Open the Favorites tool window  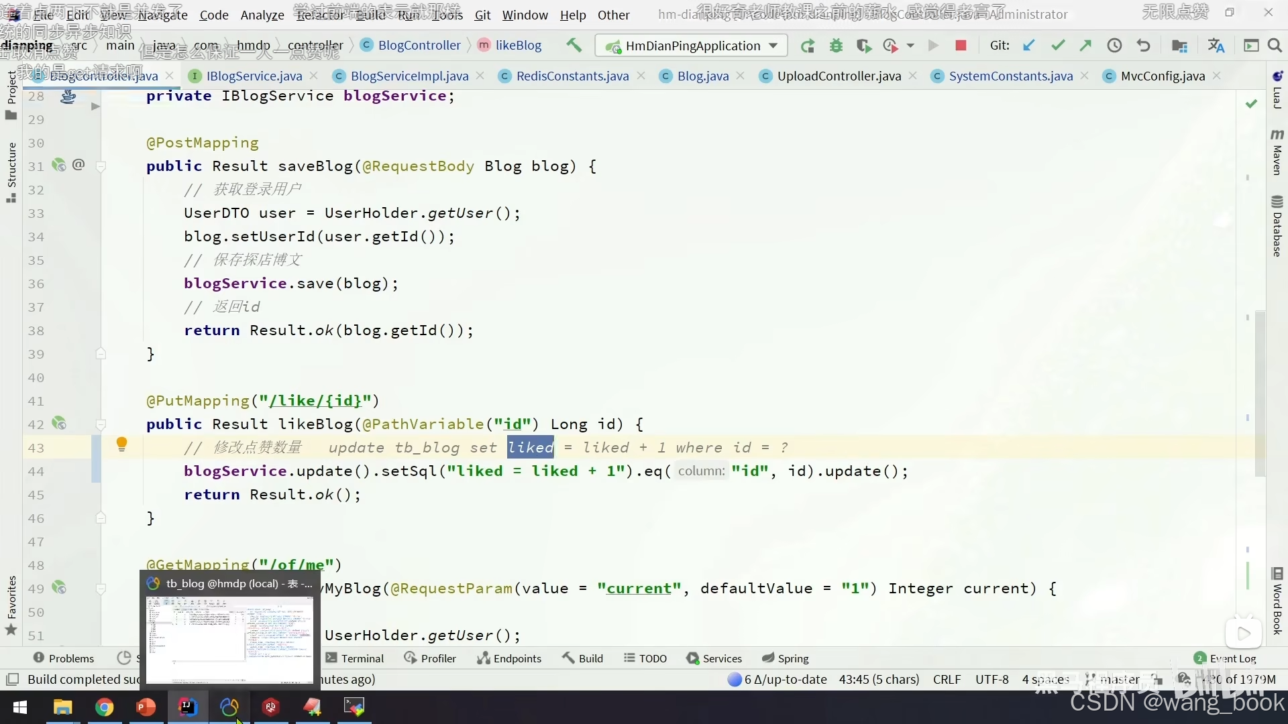[x=11, y=605]
